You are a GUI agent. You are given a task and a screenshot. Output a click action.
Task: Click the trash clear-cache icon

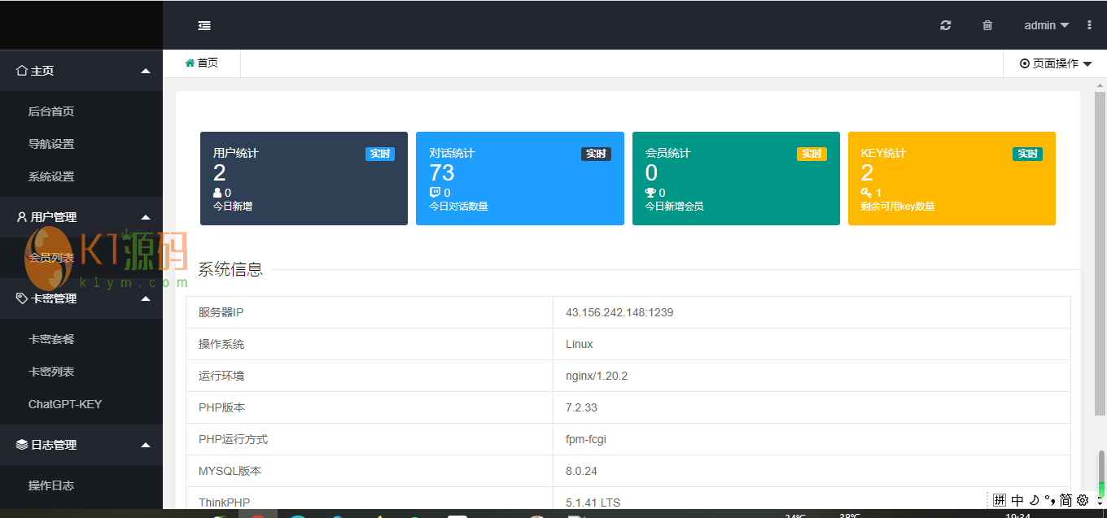(987, 25)
